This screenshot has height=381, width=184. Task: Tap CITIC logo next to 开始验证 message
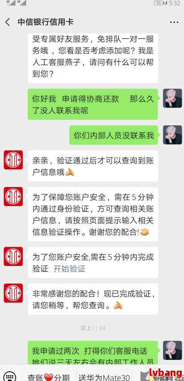point(13,257)
